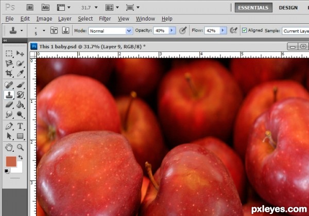Screen dimensions: 309x216
Task: Click the Opacity 40% input field
Action: pyautogui.click(x=161, y=31)
